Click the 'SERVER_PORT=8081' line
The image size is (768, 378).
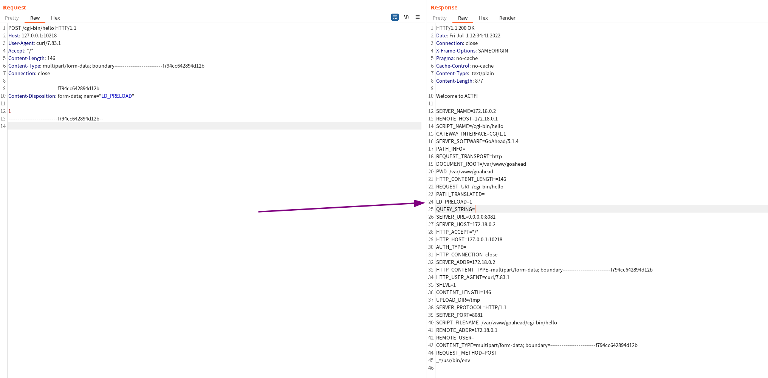pos(459,315)
